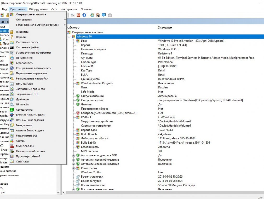Click the wrench tools icon in the toolbar
The width and height of the screenshot is (264, 199).
pyautogui.click(x=72, y=15)
